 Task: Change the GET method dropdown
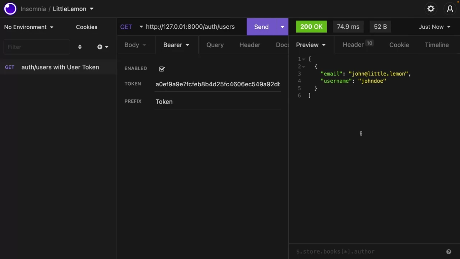tap(131, 27)
